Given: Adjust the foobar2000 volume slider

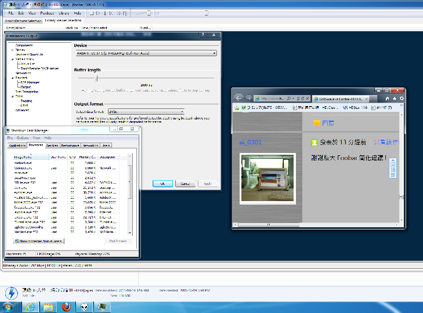Looking at the screenshot, I should (x=149, y=13).
